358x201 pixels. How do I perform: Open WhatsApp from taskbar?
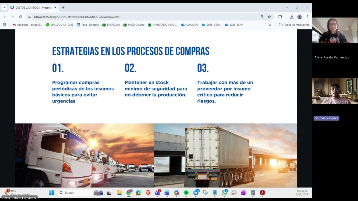click(224, 193)
